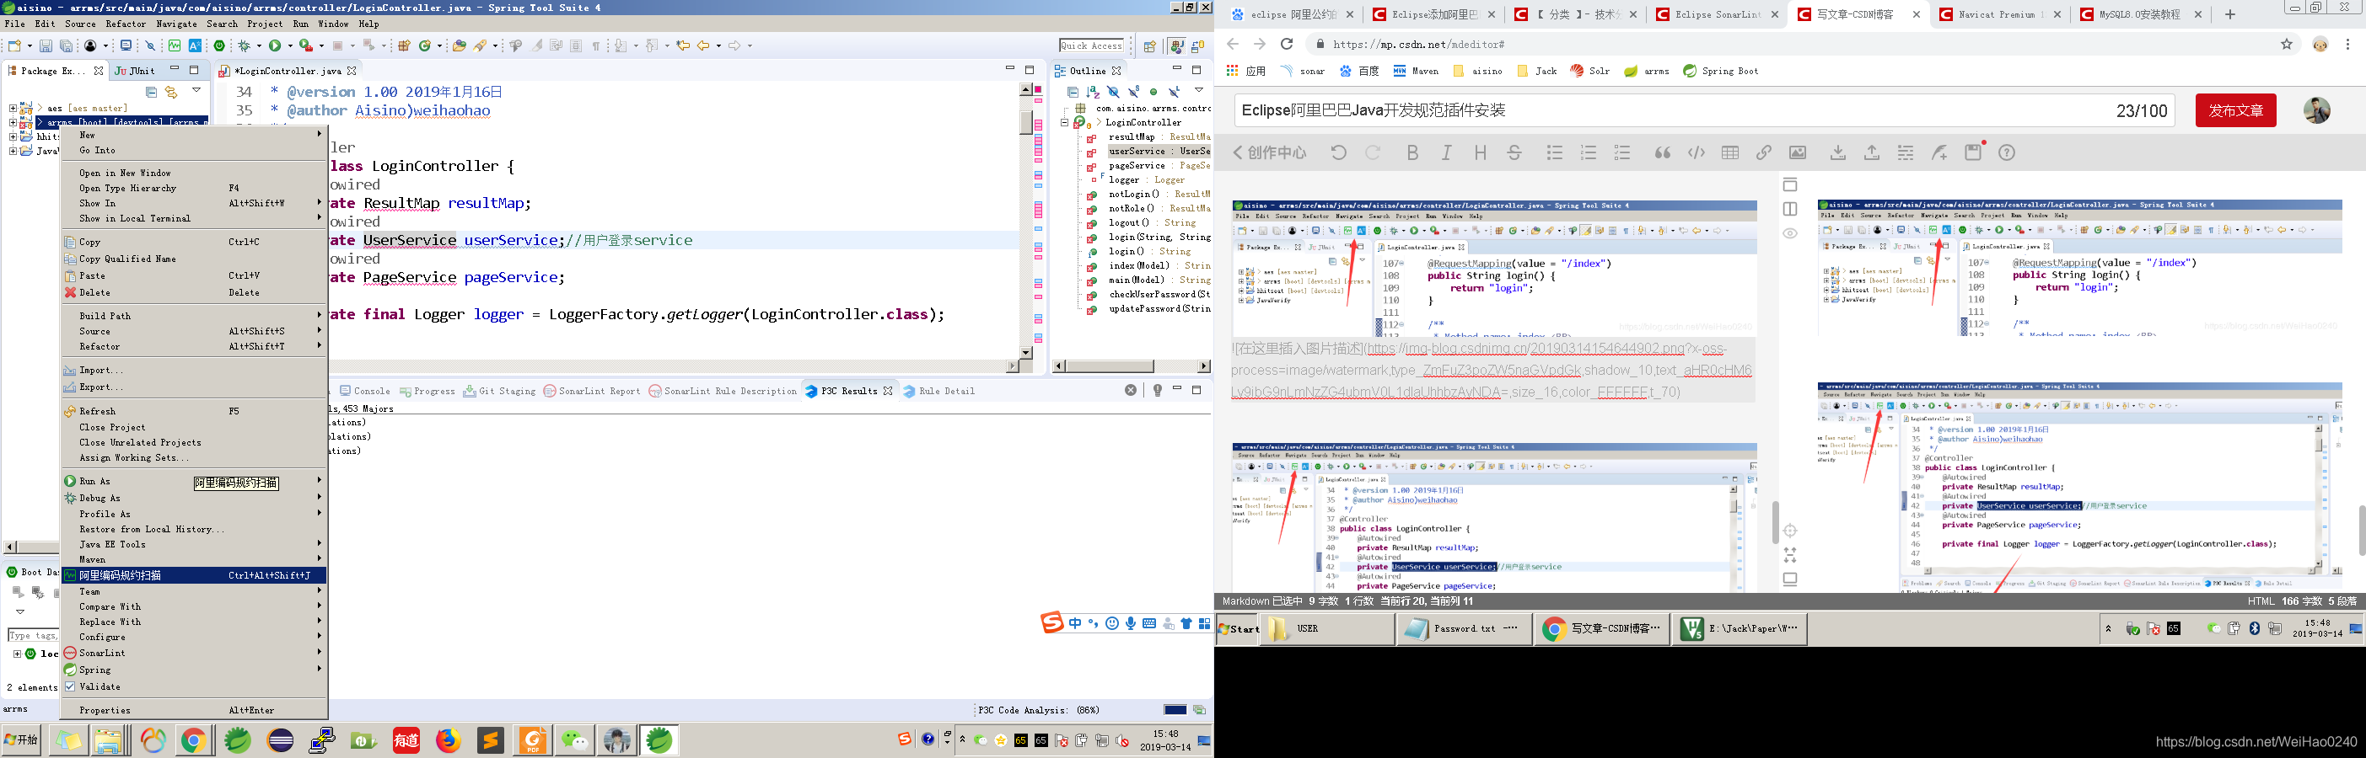Expand the local node in Boot Dashboard
Viewport: 2366px width, 758px height.
click(18, 654)
